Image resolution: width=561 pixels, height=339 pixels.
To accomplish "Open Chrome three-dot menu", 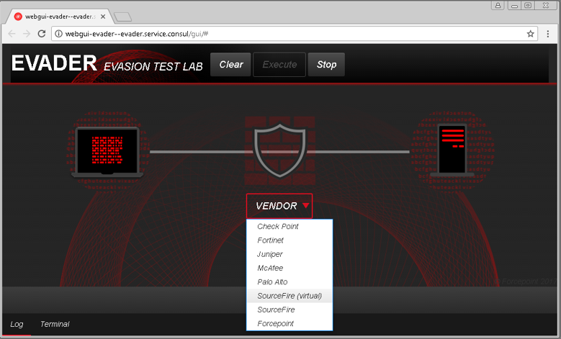I will (548, 34).
